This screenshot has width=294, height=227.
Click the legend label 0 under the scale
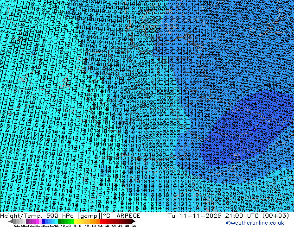pyautogui.click(x=75, y=226)
